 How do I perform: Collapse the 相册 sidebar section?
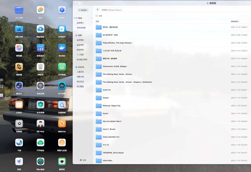click(92, 35)
